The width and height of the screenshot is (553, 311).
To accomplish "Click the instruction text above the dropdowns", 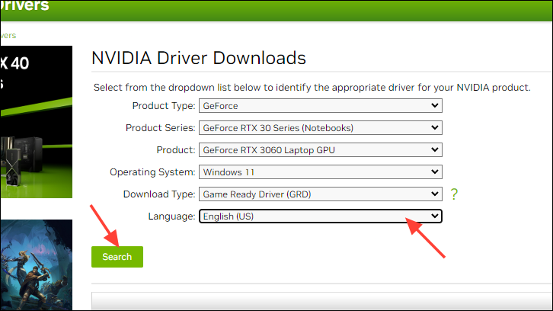I will point(312,87).
